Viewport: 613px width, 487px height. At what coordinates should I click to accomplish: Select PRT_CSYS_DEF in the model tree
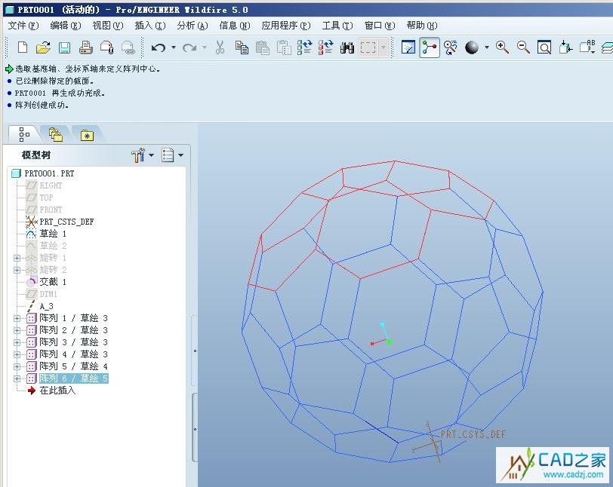click(x=66, y=222)
